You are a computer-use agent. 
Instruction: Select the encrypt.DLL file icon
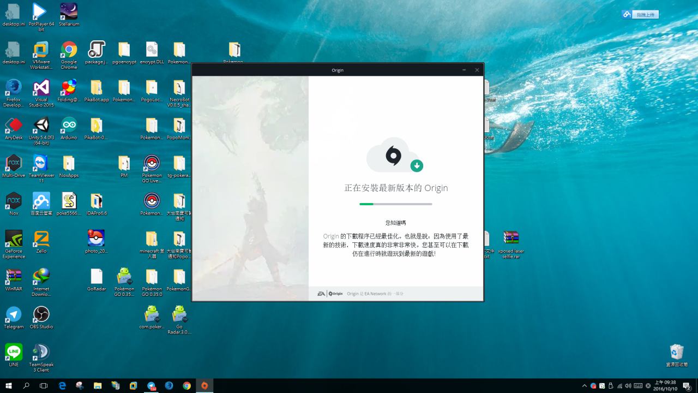152,53
